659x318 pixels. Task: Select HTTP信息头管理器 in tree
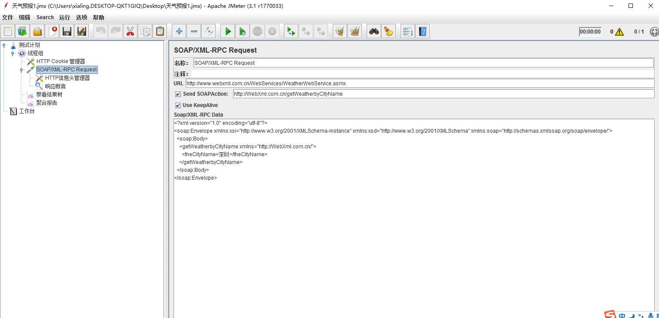[67, 78]
